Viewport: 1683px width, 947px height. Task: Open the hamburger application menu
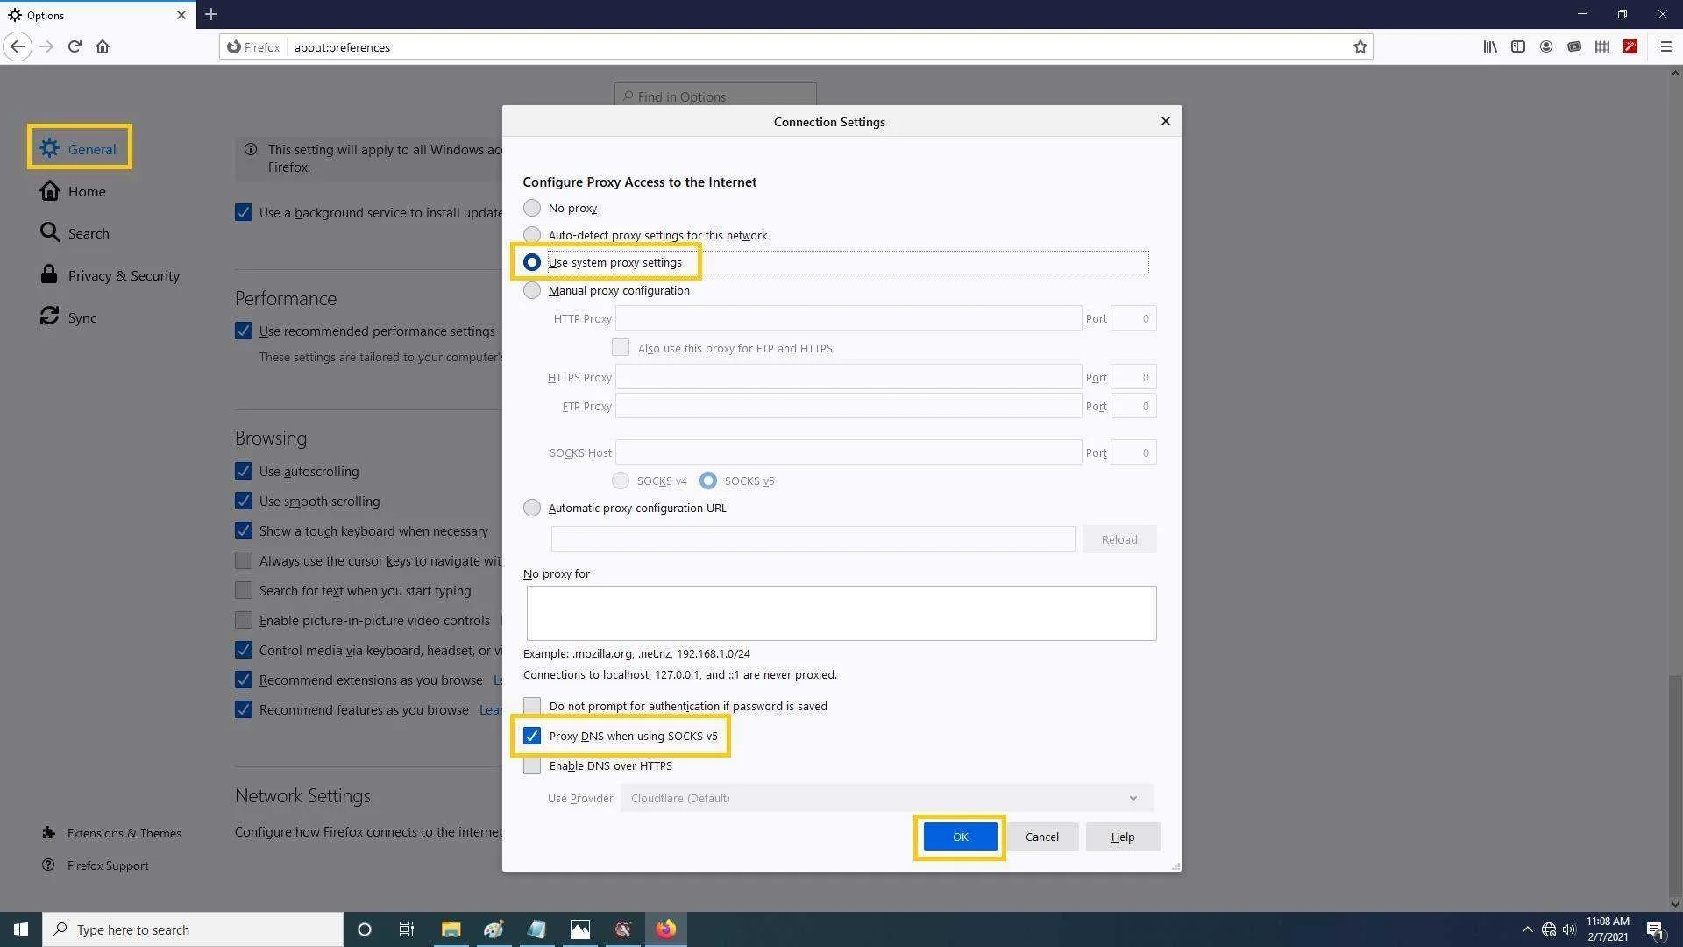1665,46
